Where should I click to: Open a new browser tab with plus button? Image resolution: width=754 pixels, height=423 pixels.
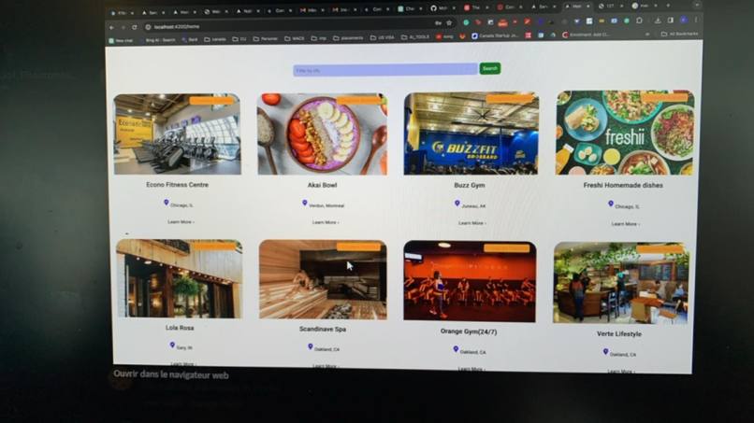[x=668, y=6]
